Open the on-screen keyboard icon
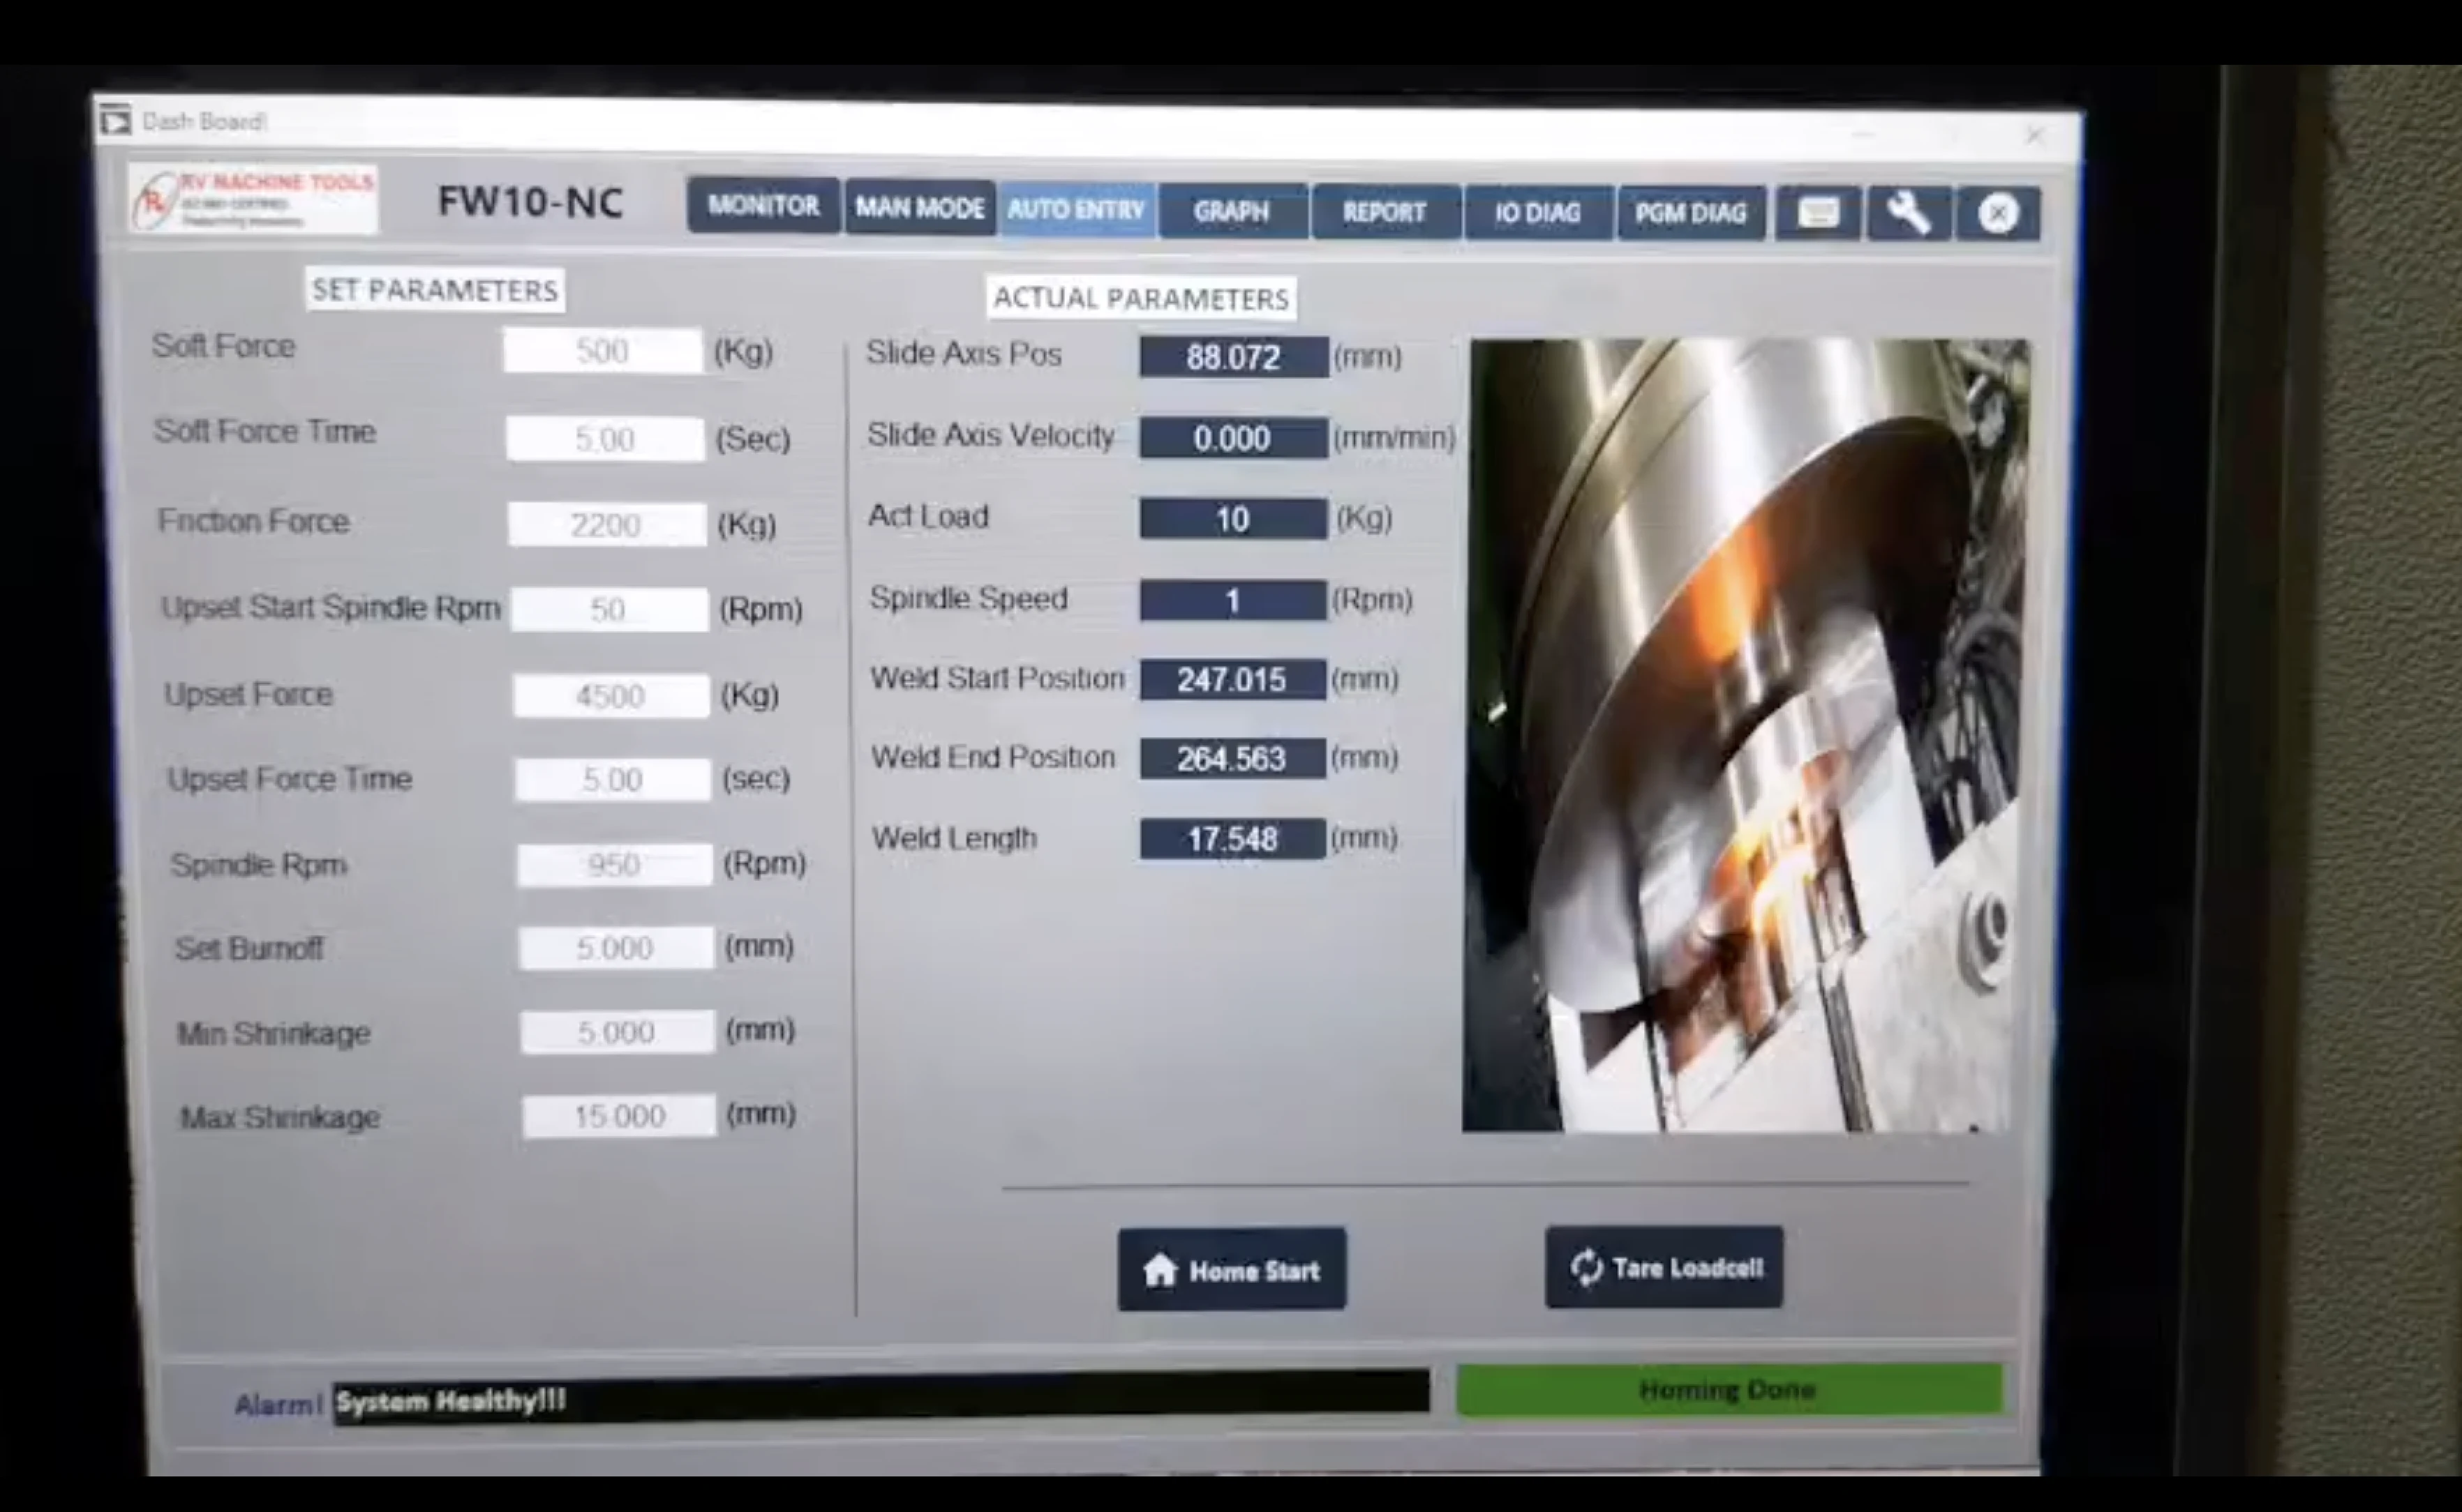This screenshot has width=2462, height=1512. pos(1818,212)
